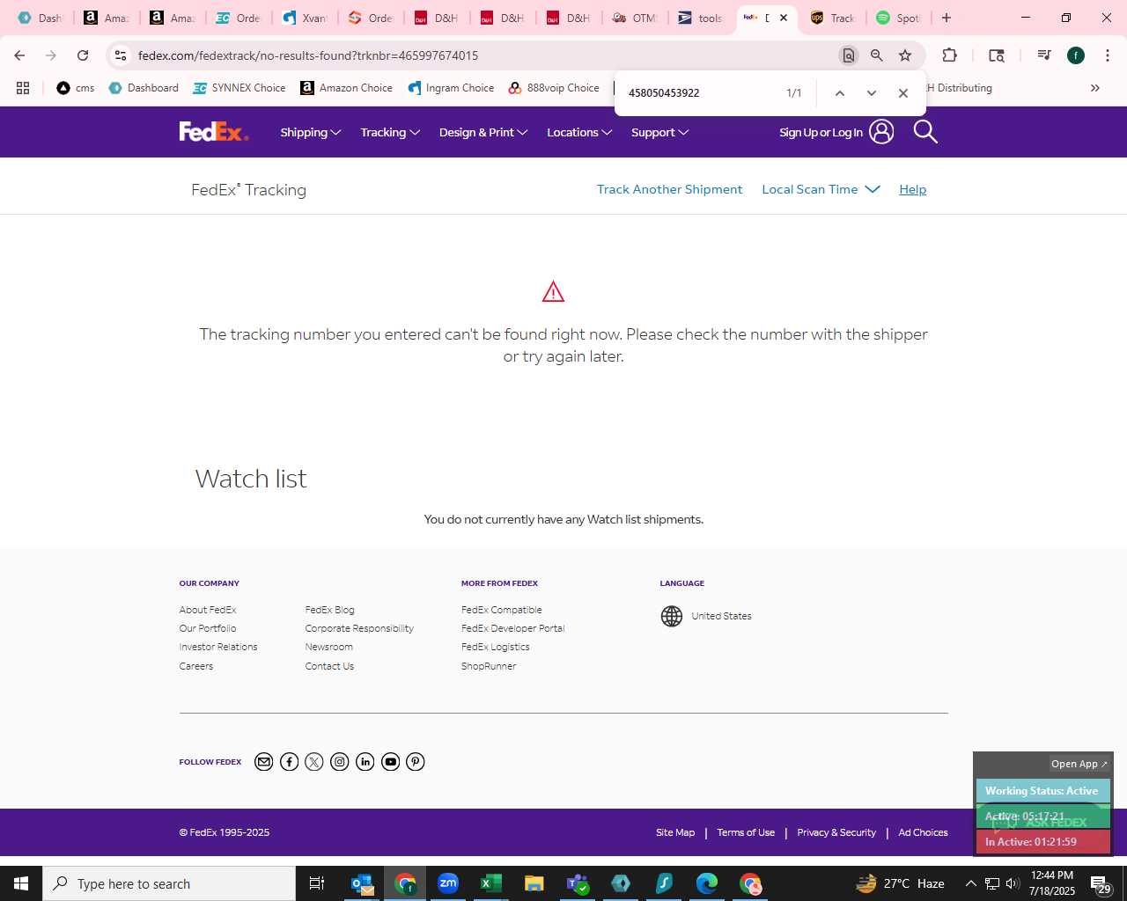Reload the current page
This screenshot has width=1127, height=901.
(83, 55)
